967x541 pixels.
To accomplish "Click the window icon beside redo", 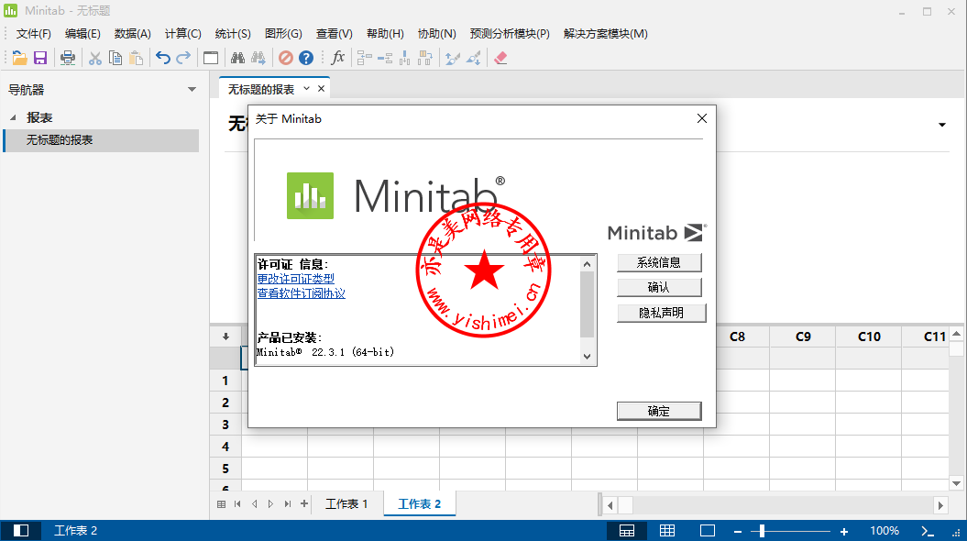I will click(210, 58).
